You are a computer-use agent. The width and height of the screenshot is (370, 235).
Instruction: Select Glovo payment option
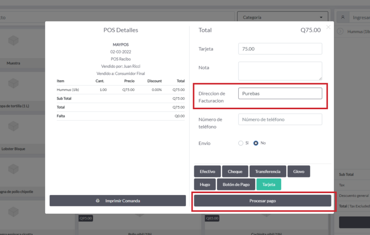298,171
